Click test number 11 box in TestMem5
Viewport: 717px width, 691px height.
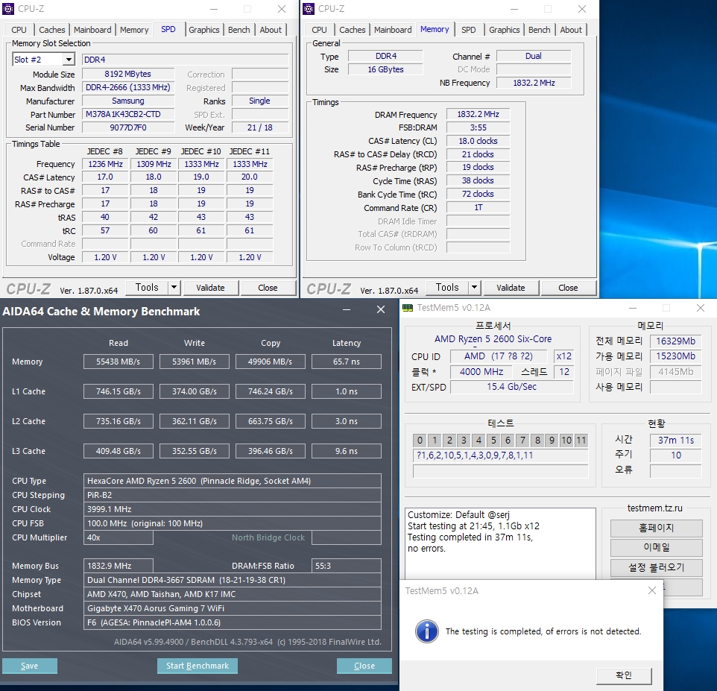point(581,441)
